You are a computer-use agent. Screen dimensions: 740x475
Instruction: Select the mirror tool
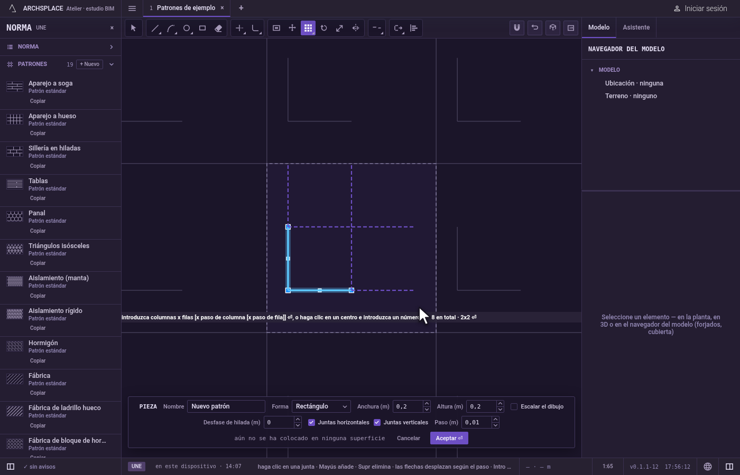(x=356, y=28)
